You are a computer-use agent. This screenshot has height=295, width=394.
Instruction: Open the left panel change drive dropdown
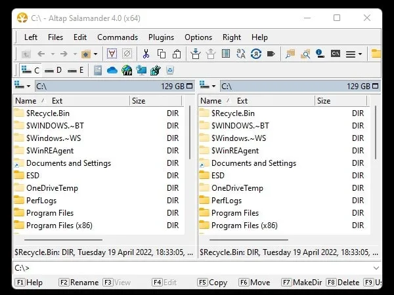22,85
